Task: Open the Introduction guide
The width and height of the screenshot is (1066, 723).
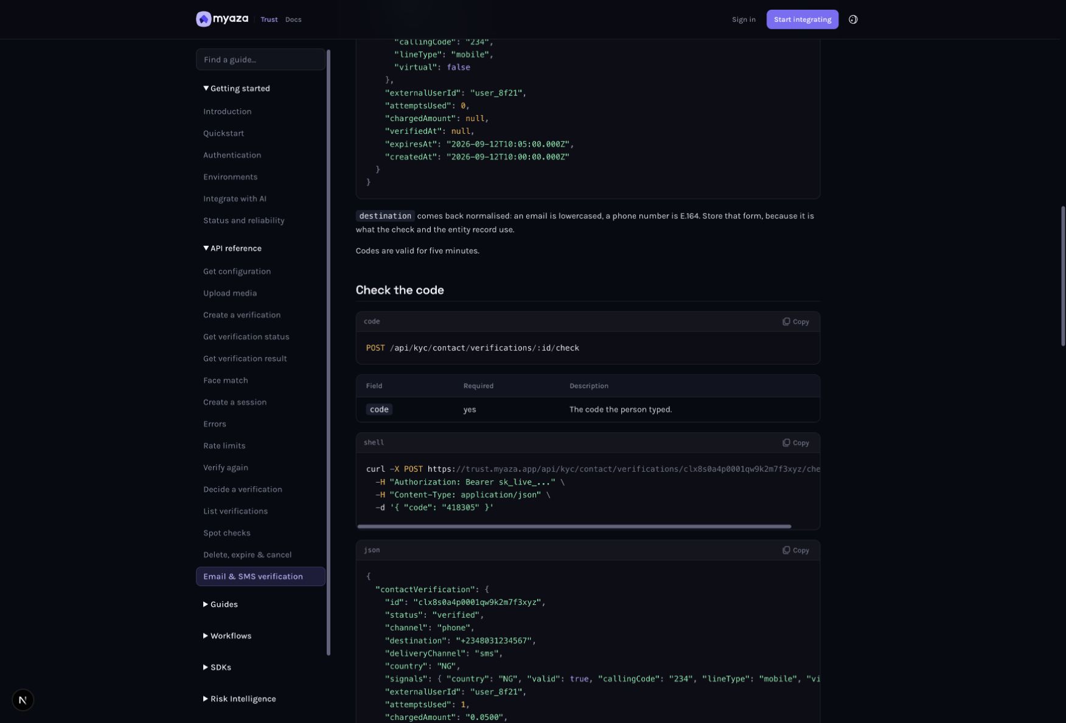Action: pyautogui.click(x=228, y=111)
